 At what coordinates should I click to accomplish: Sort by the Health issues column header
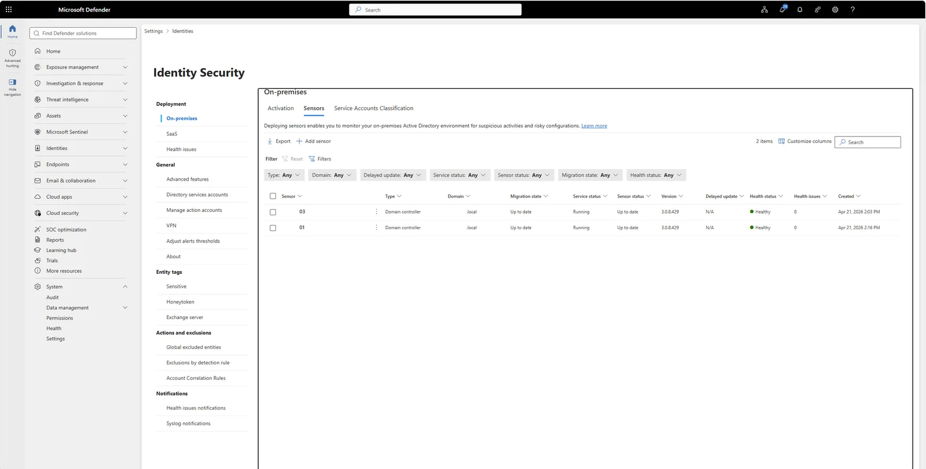[810, 196]
